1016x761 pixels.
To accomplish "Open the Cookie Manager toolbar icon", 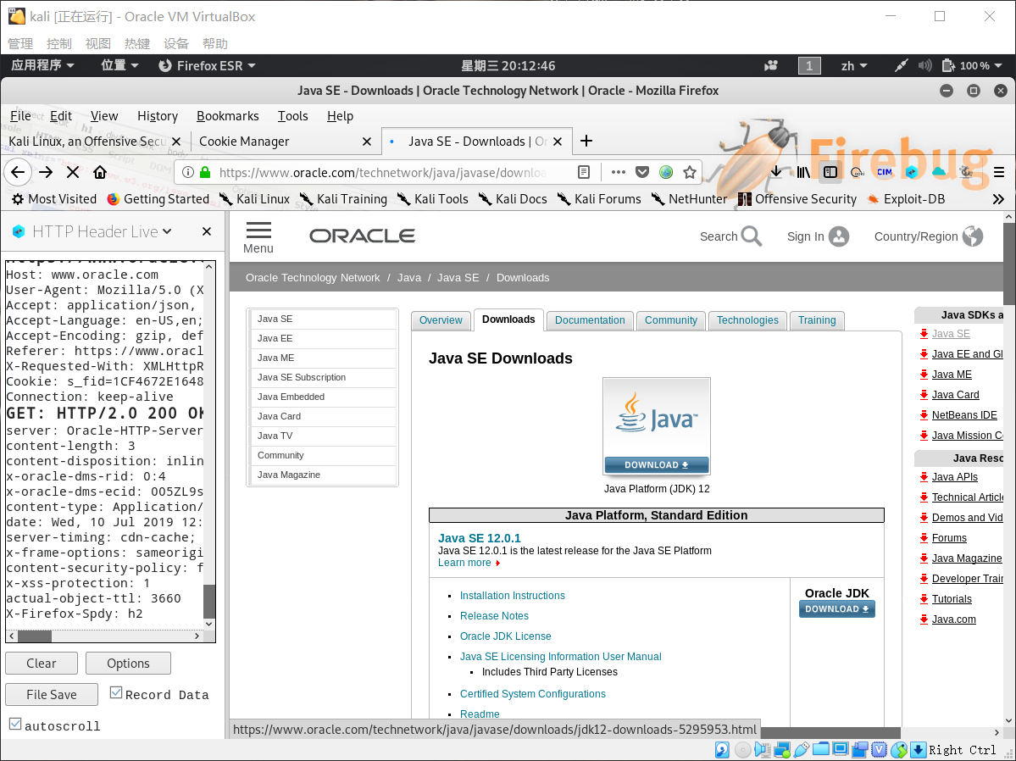I will (858, 172).
